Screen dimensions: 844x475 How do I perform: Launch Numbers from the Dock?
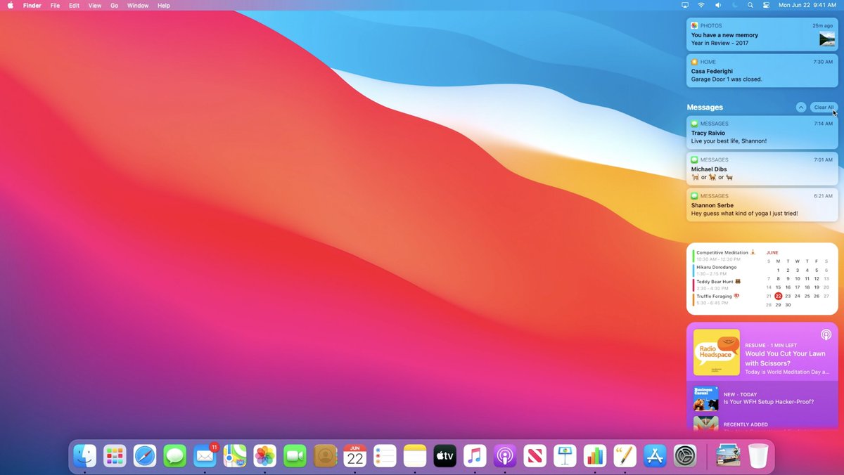[x=595, y=456]
